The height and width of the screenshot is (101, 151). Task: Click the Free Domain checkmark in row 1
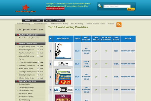[96, 51]
